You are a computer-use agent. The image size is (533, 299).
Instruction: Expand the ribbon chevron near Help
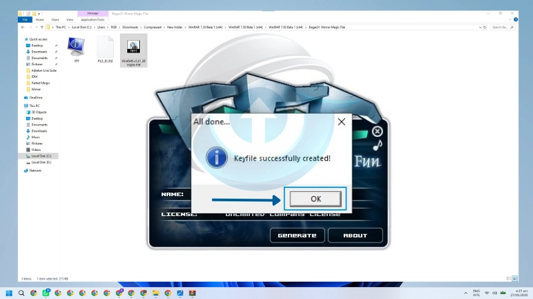point(510,20)
